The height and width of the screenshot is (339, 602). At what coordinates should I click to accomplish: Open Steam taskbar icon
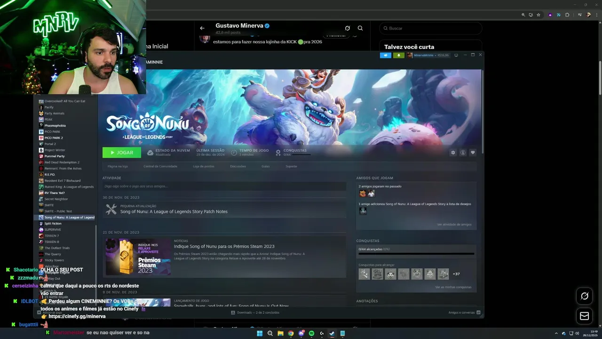coord(332,333)
